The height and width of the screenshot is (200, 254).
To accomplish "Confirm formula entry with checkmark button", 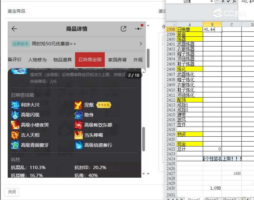I will coord(228,1).
